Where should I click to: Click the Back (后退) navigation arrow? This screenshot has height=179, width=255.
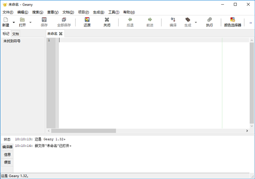click(130, 20)
